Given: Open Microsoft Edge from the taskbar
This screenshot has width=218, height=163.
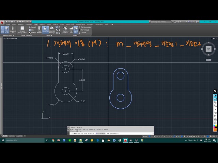Looking at the screenshot, I should click(97, 140).
